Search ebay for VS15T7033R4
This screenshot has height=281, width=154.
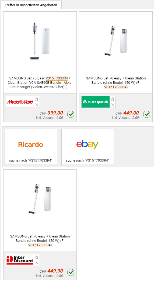[x=87, y=147]
